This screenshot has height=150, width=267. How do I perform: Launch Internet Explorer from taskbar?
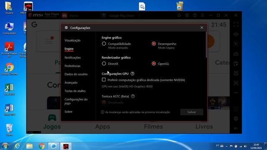pos(17,146)
